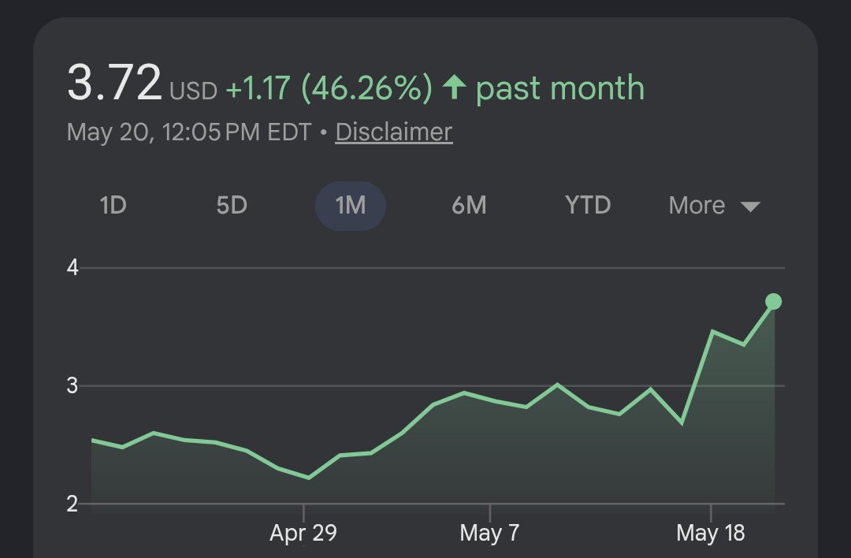
Task: Switch chart to 6M range
Action: [x=469, y=206]
